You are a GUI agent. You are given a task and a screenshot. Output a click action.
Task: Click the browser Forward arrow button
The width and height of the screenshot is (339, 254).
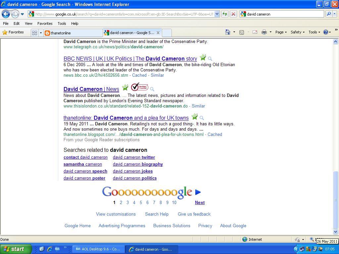point(15,14)
